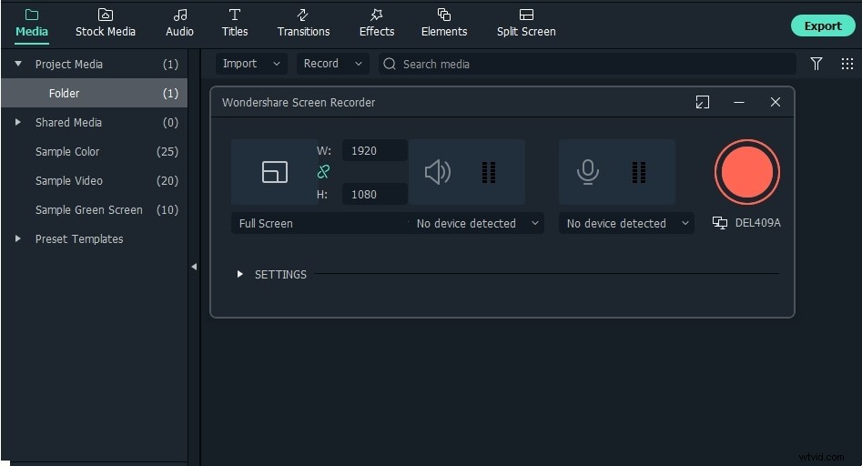The width and height of the screenshot is (862, 466).
Task: Select the DEL409A monitor icon
Action: point(720,223)
